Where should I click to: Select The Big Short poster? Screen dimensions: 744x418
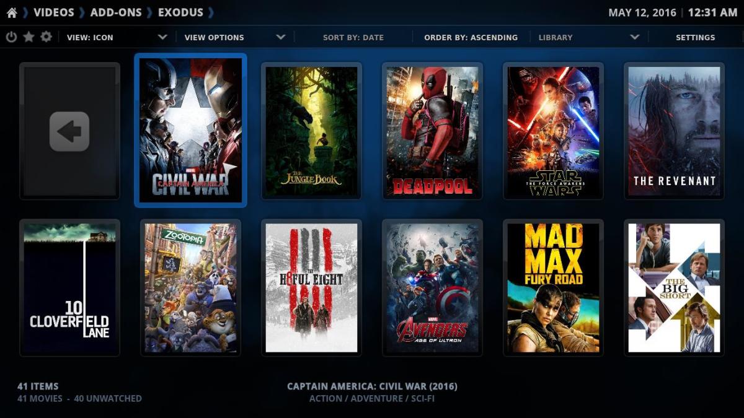tap(674, 288)
